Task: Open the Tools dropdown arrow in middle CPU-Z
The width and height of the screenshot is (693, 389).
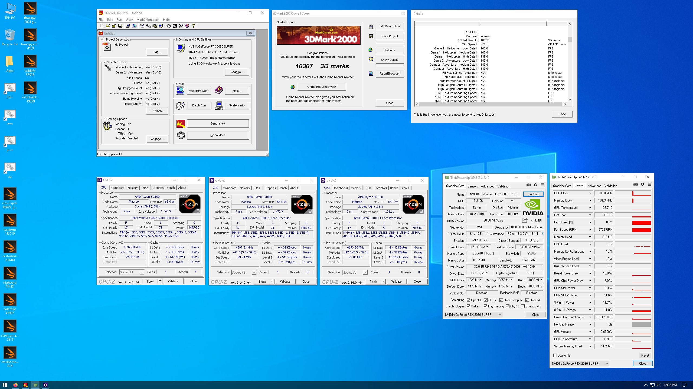Action: (x=272, y=281)
